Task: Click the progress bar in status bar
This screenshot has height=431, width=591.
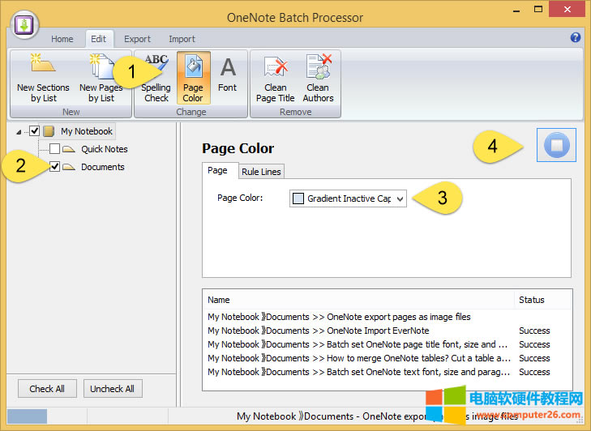Action: tap(28, 416)
